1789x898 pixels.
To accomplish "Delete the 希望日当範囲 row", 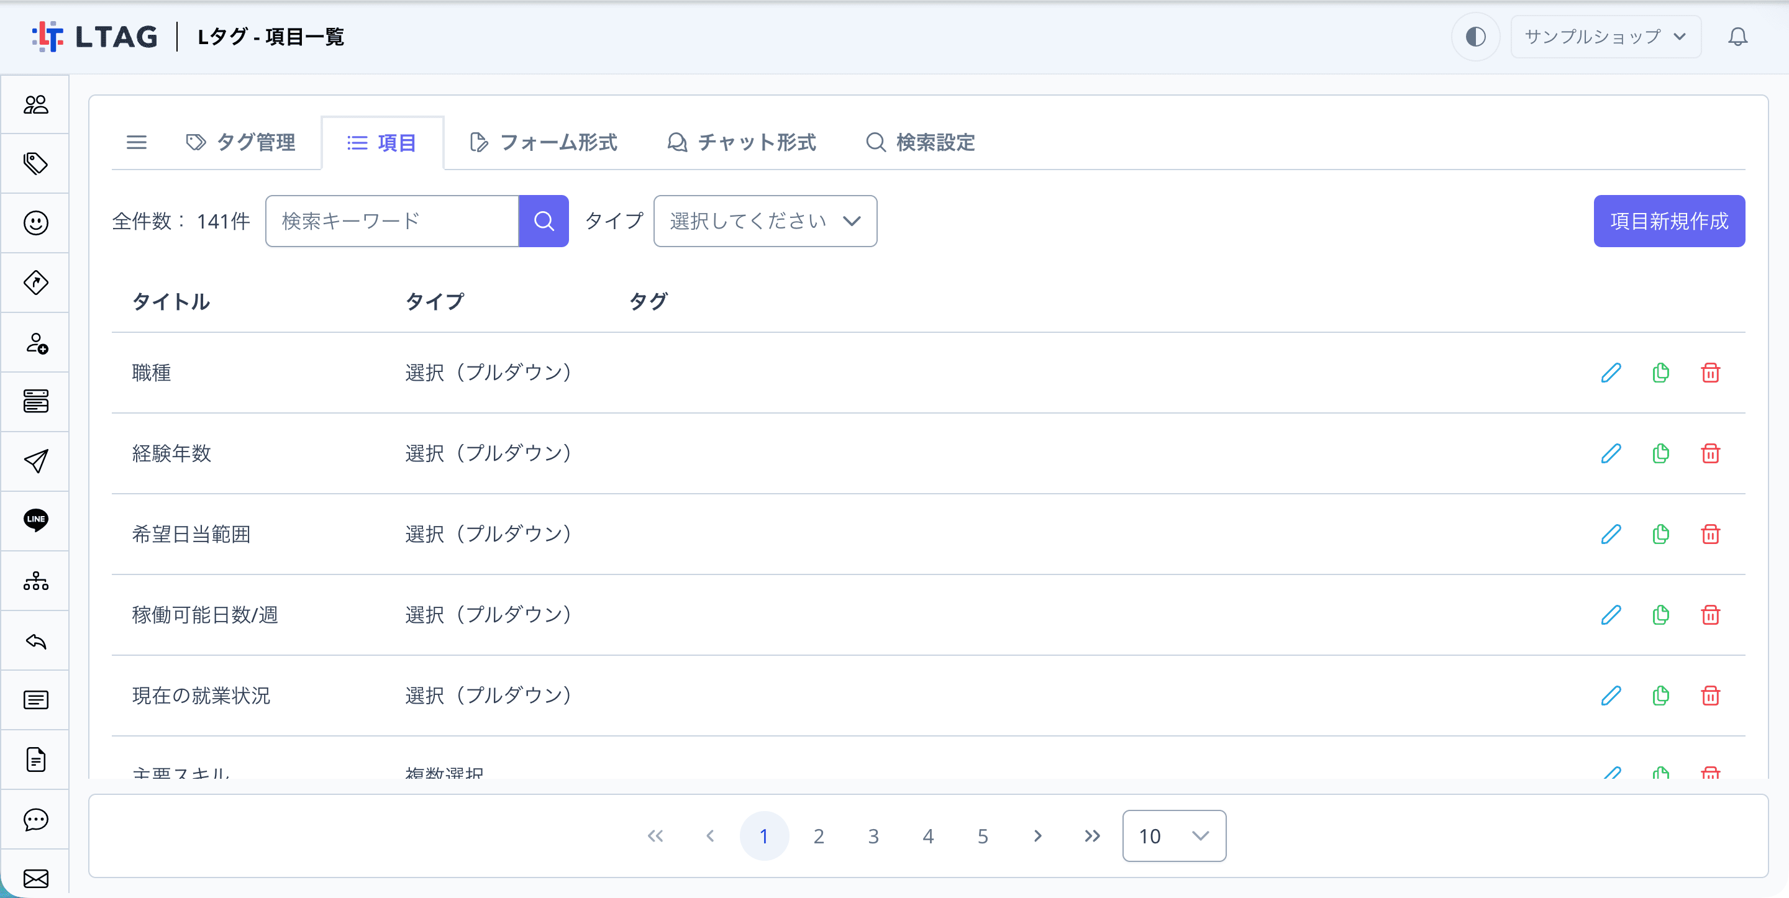I will pos(1710,534).
